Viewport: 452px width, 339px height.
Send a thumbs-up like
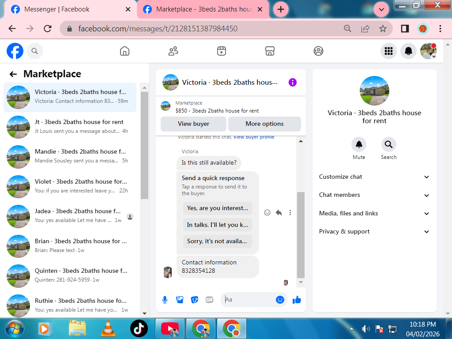pyautogui.click(x=297, y=300)
